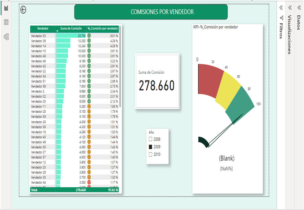Expand the Visualizaciones pane chevron
Screen dimensions: 304x210
[290, 8]
